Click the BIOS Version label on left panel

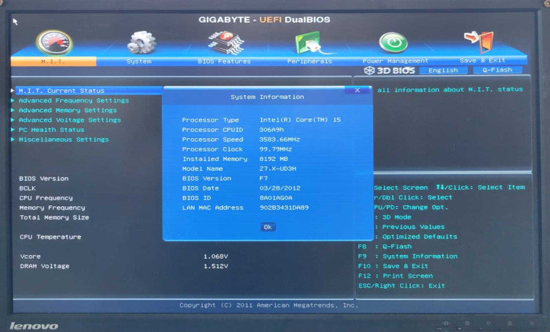point(44,179)
